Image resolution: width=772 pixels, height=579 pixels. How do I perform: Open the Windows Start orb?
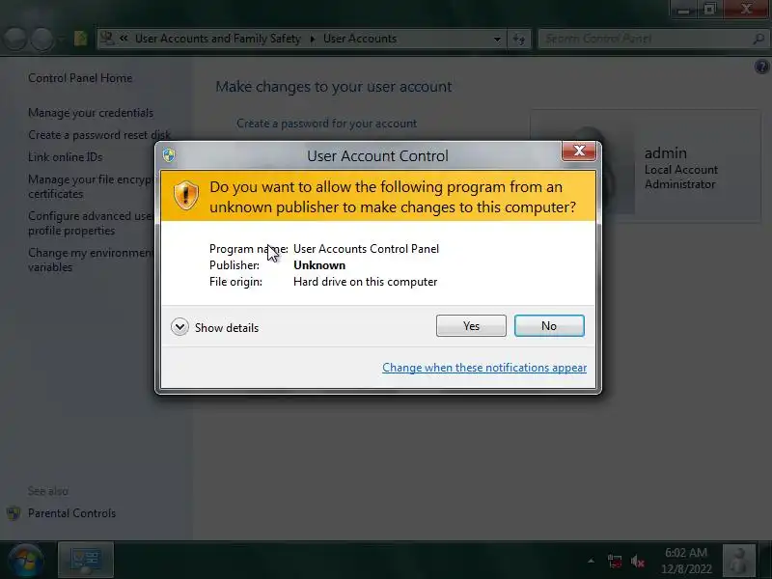click(x=26, y=561)
